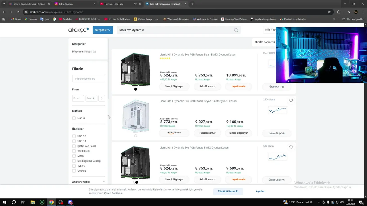Expand the hidden bookmarks overflow chevron

click(x=334, y=19)
